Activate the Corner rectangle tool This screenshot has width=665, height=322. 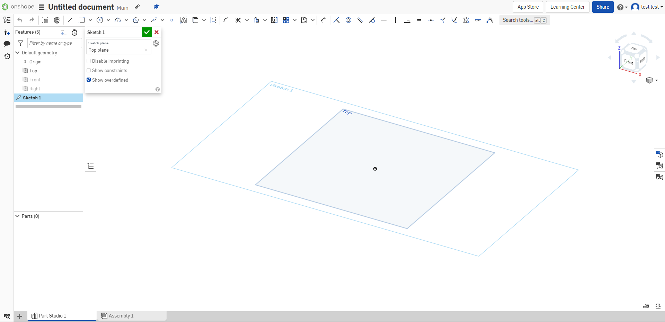point(82,20)
